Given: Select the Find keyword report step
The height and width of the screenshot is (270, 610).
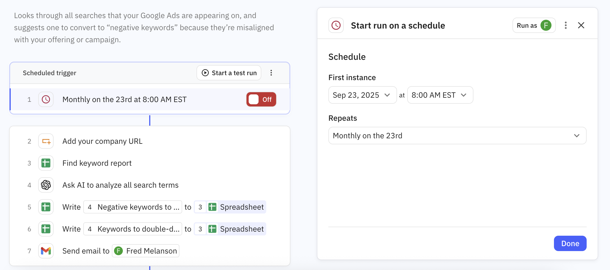Looking at the screenshot, I should (97, 163).
